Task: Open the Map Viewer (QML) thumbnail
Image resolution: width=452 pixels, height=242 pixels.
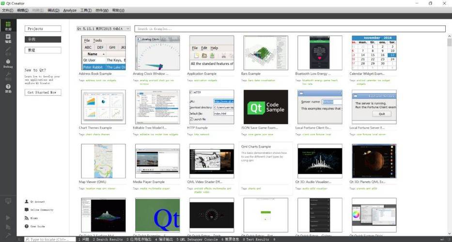Action: pos(104,161)
